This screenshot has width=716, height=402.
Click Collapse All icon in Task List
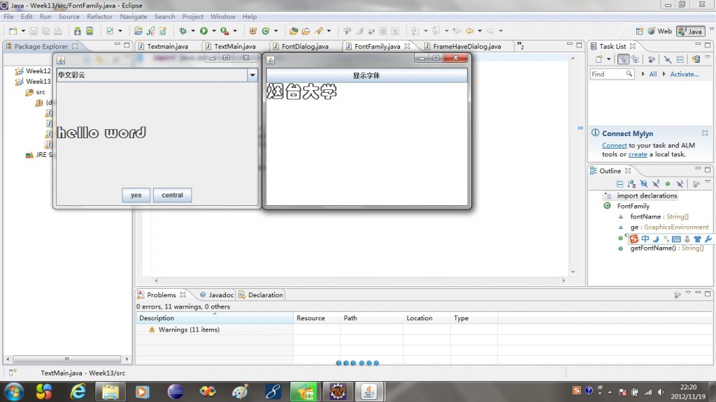tap(680, 59)
